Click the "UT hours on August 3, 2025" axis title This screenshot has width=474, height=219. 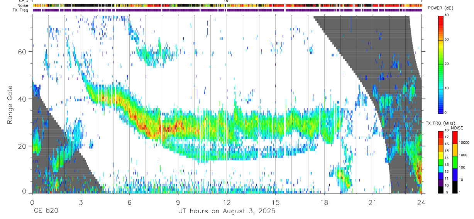pos(227,211)
